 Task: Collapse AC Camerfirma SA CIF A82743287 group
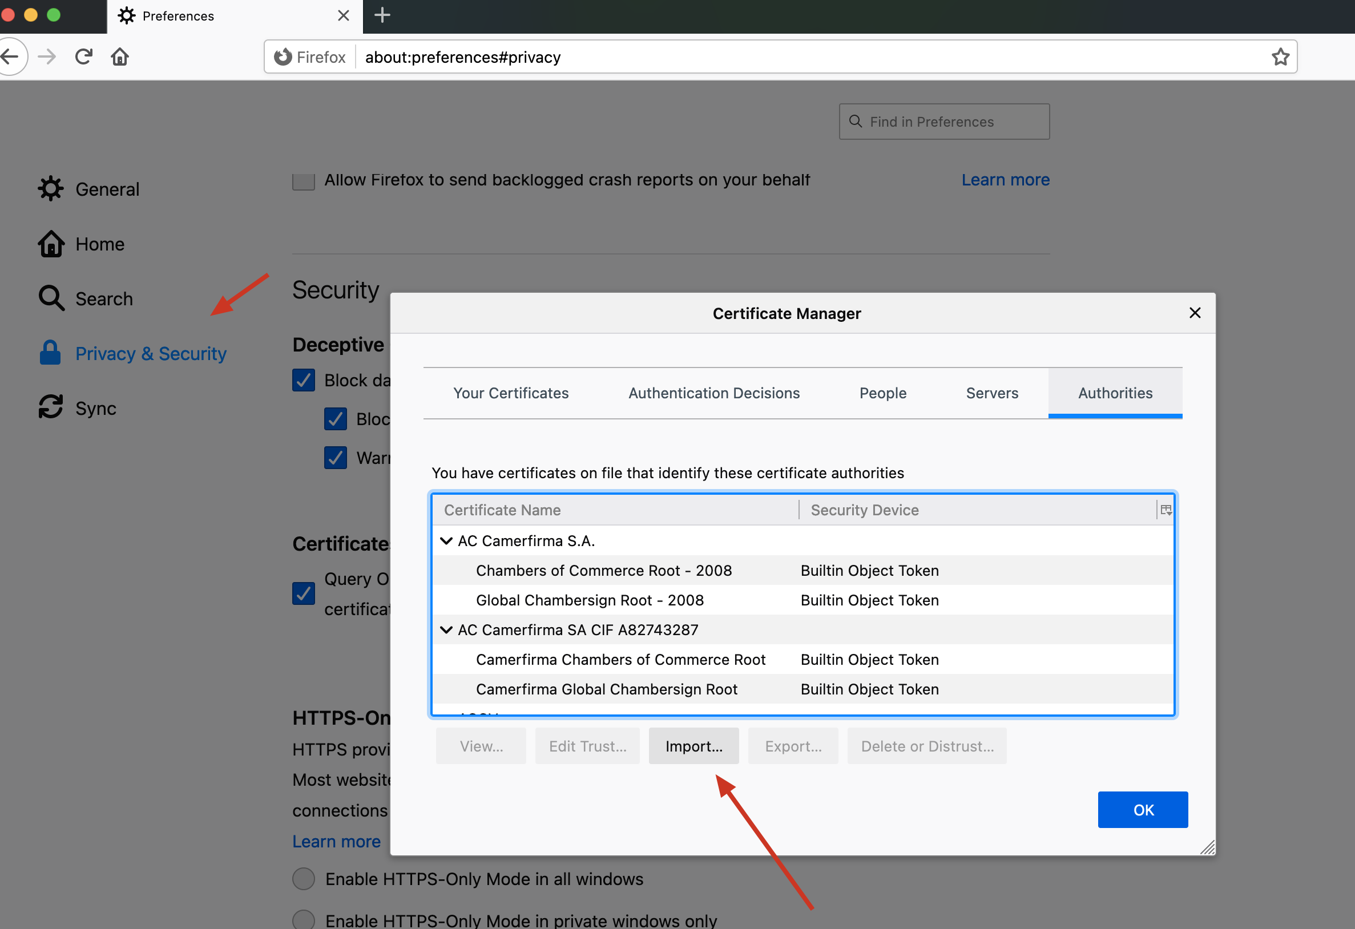point(446,630)
